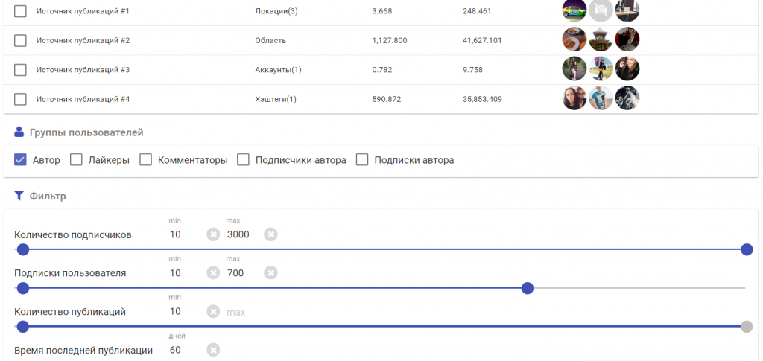The height and width of the screenshot is (361, 763).
Task: Open first thumbnail of Источник публикаций #4
Action: tap(574, 98)
